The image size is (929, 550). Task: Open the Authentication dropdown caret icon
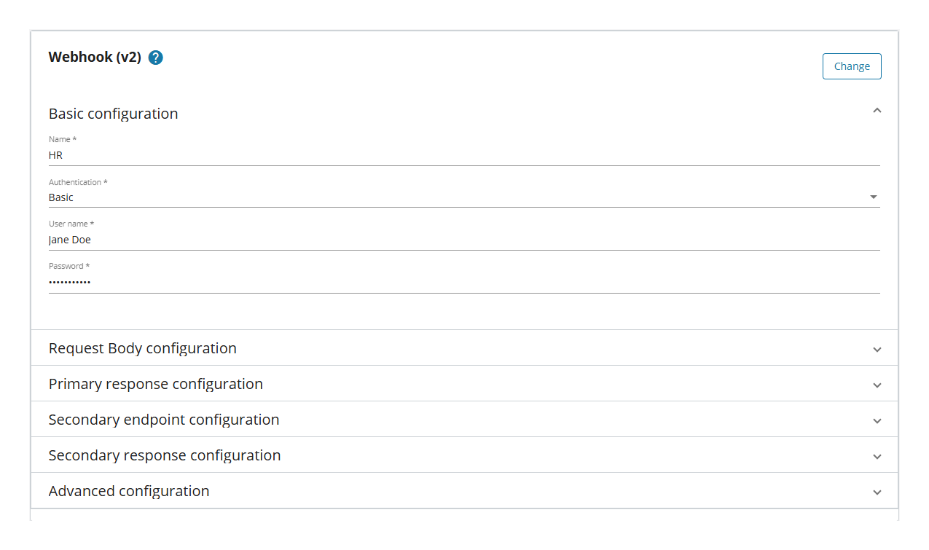(x=873, y=197)
